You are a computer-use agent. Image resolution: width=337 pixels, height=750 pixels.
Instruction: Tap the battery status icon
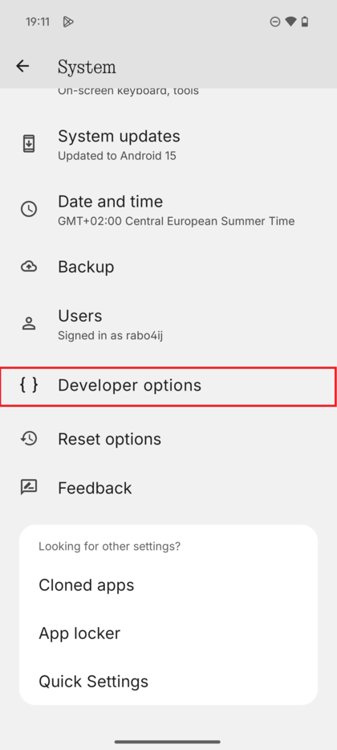point(305,22)
